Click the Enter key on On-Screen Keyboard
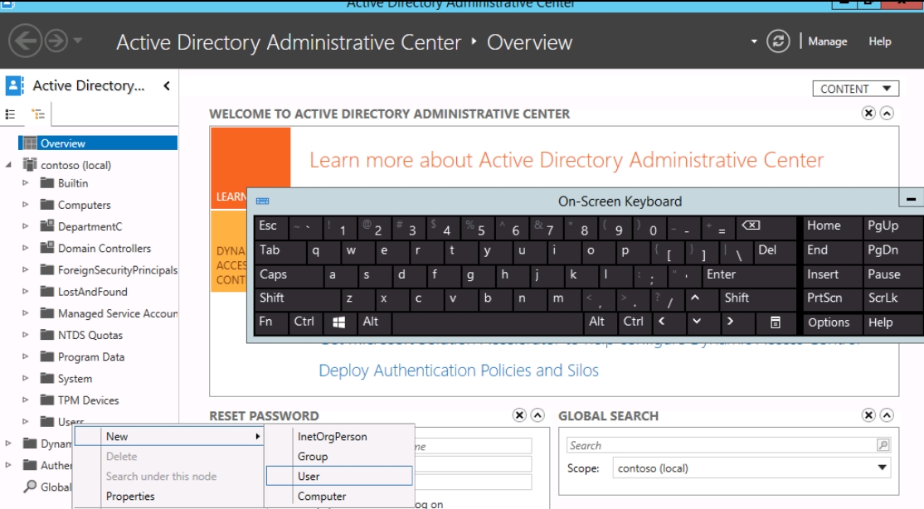 pyautogui.click(x=748, y=274)
